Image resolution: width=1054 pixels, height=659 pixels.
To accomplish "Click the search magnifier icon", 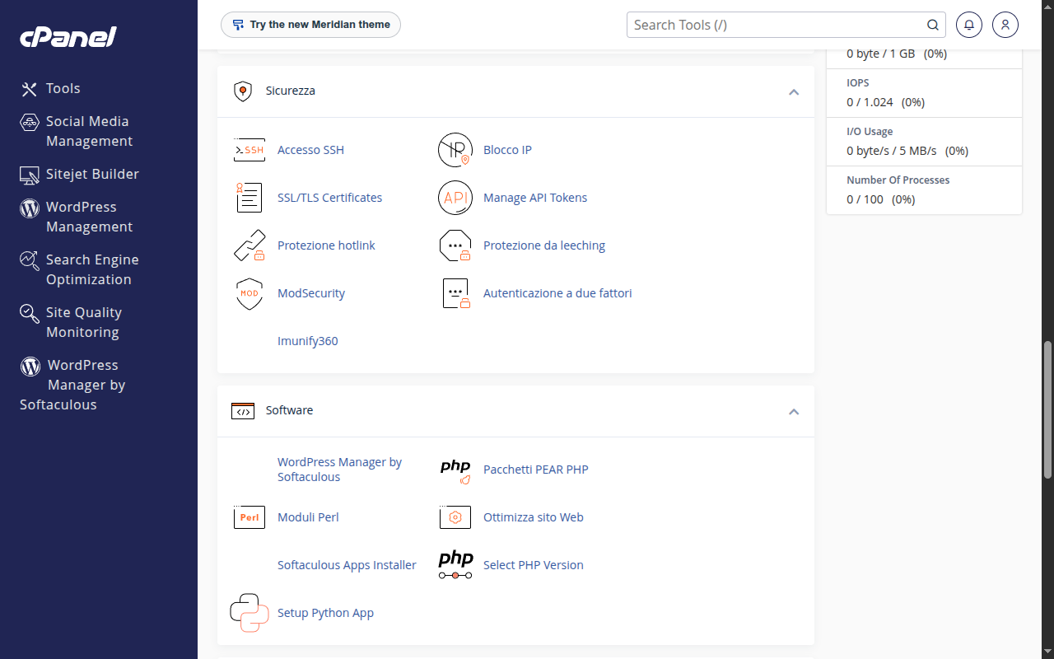I will [933, 25].
